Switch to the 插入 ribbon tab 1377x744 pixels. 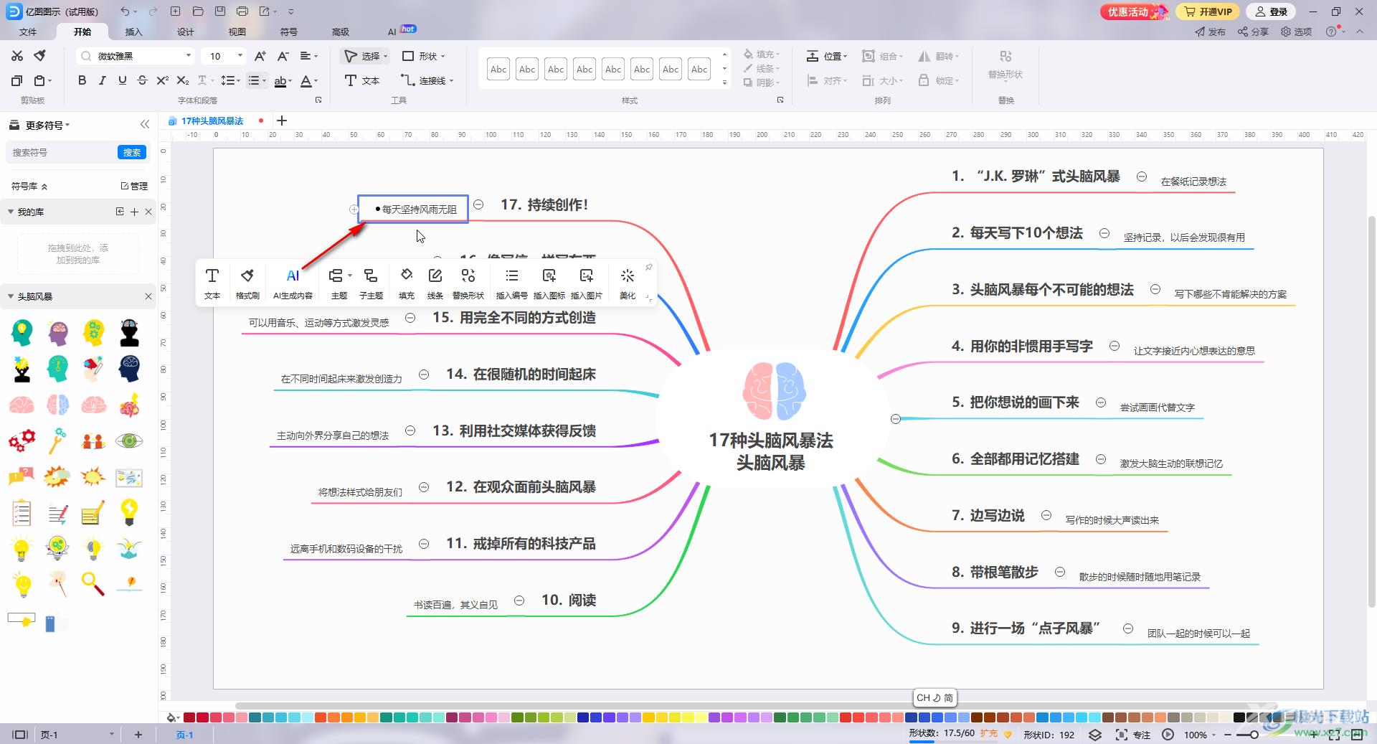tap(134, 32)
